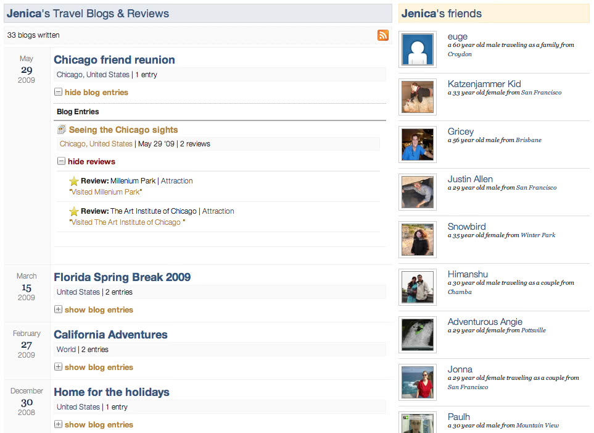This screenshot has height=433, width=594.
Task: Expand Home for the holidays blog entries
Action: [58, 424]
